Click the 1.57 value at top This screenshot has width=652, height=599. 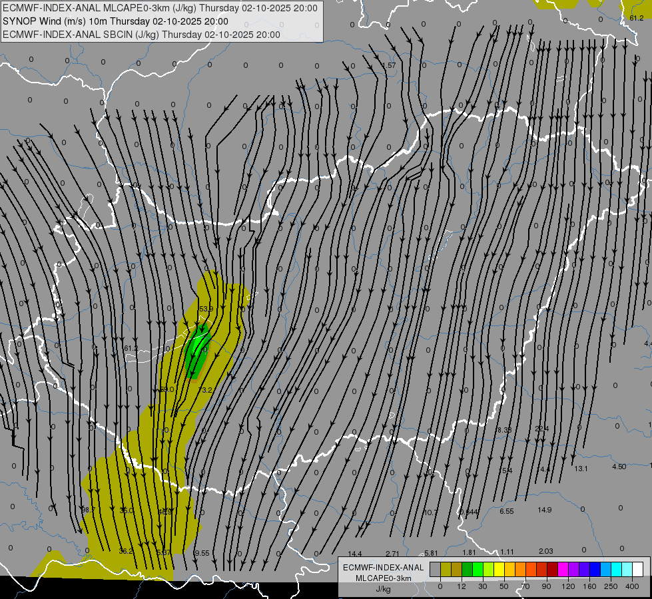tap(389, 65)
